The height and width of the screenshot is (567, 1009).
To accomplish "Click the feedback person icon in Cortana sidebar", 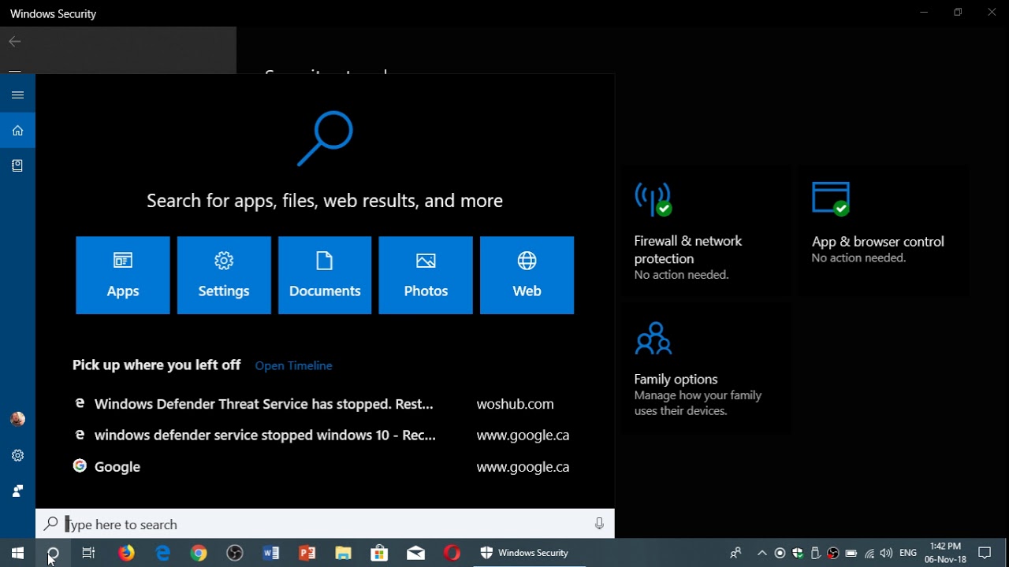I will [17, 491].
